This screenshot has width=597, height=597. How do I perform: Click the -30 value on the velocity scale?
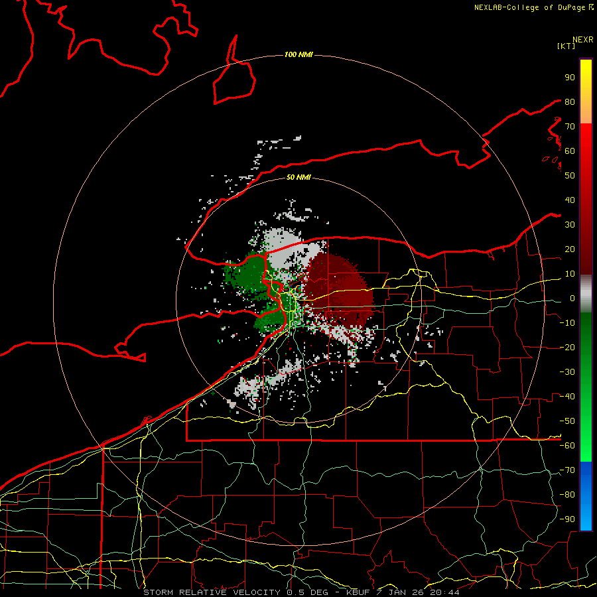coord(567,372)
